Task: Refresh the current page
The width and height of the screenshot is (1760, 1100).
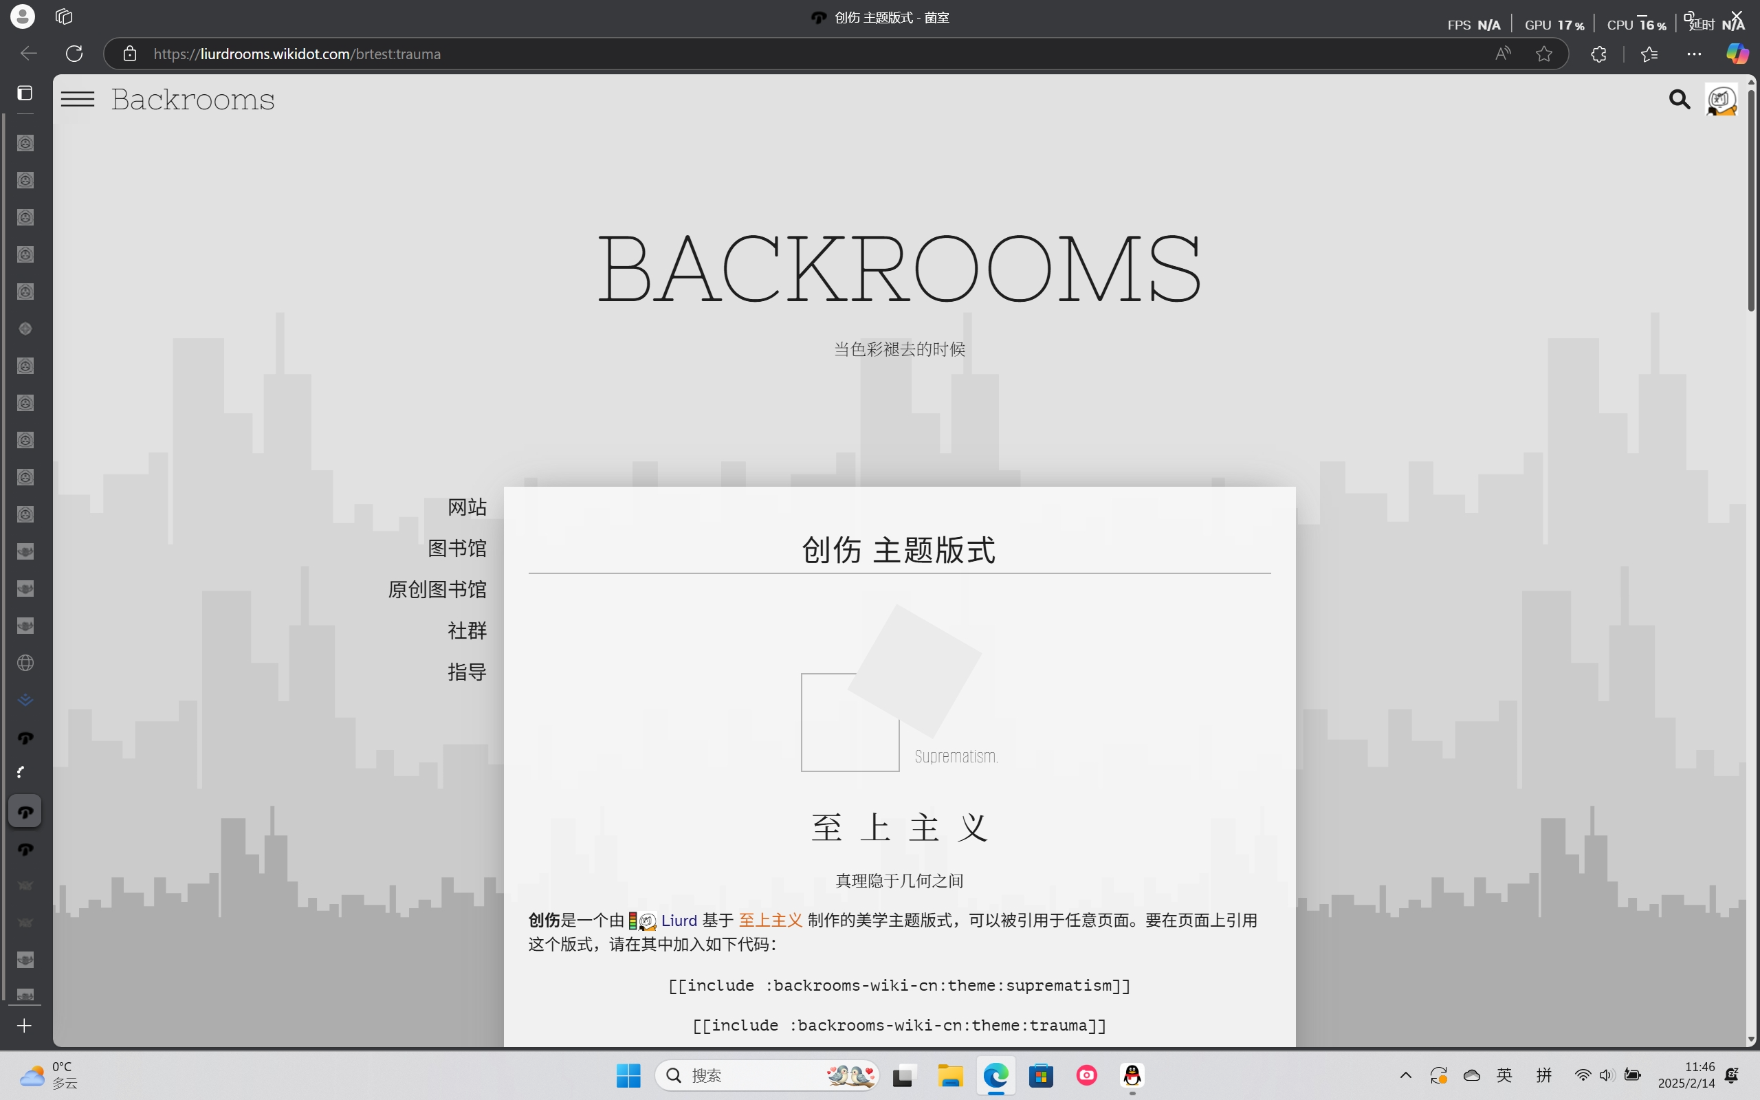Action: [x=74, y=53]
